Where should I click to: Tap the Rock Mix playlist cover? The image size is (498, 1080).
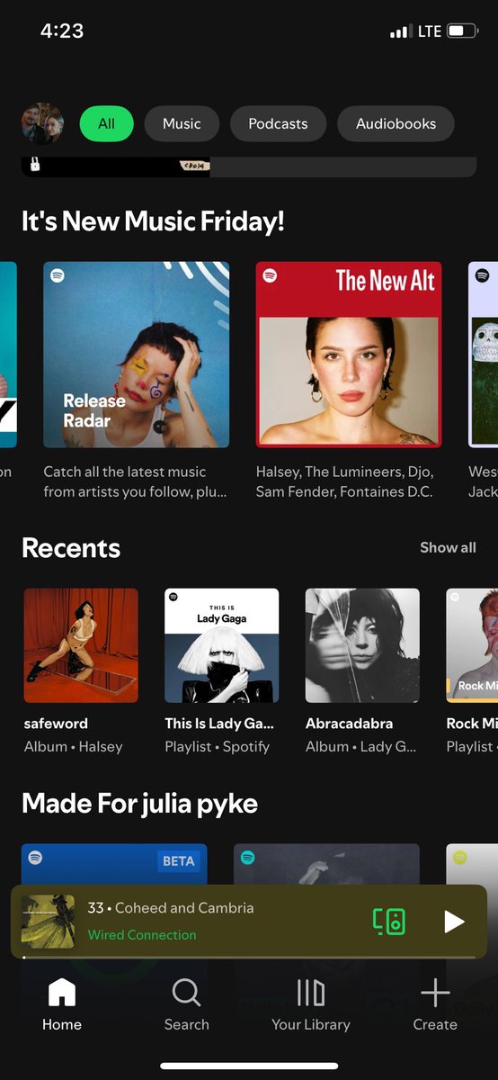tap(472, 645)
